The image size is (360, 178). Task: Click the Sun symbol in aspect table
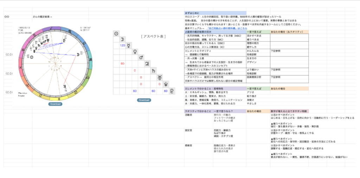[116, 33]
